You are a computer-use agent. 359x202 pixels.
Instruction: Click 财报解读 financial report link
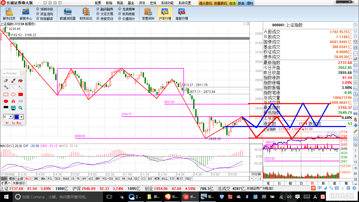point(44,19)
